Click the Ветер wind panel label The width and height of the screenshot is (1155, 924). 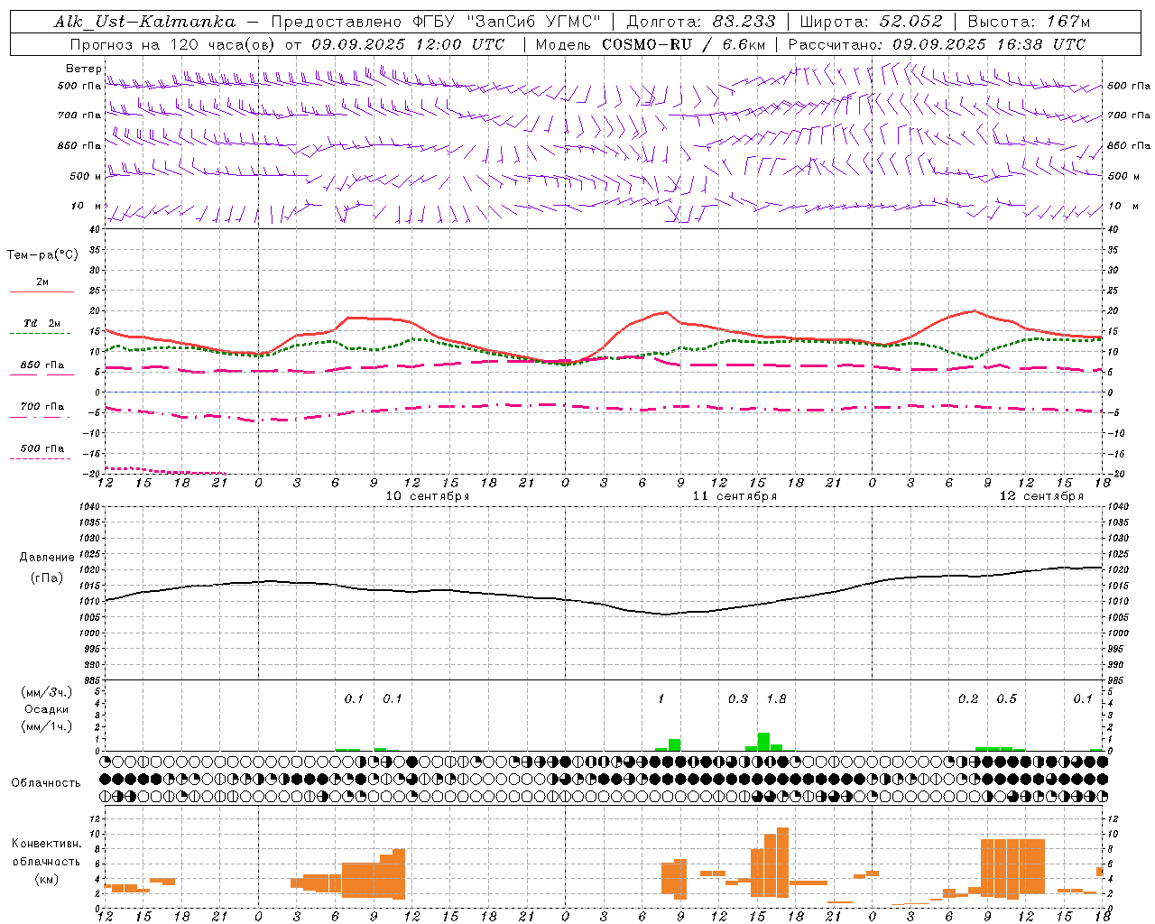click(x=83, y=69)
